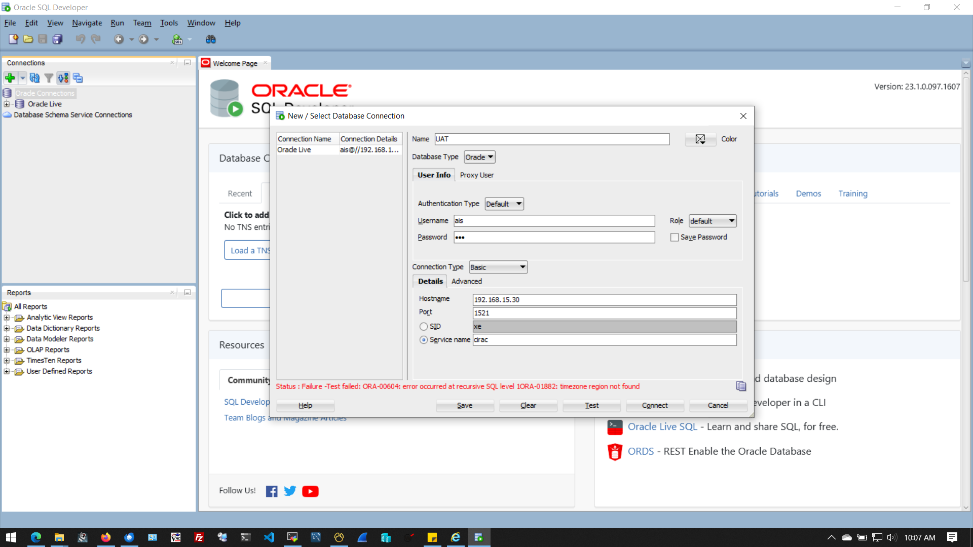Expand the Data Dictionary Reports node
Viewport: 973px width, 547px height.
(x=7, y=328)
